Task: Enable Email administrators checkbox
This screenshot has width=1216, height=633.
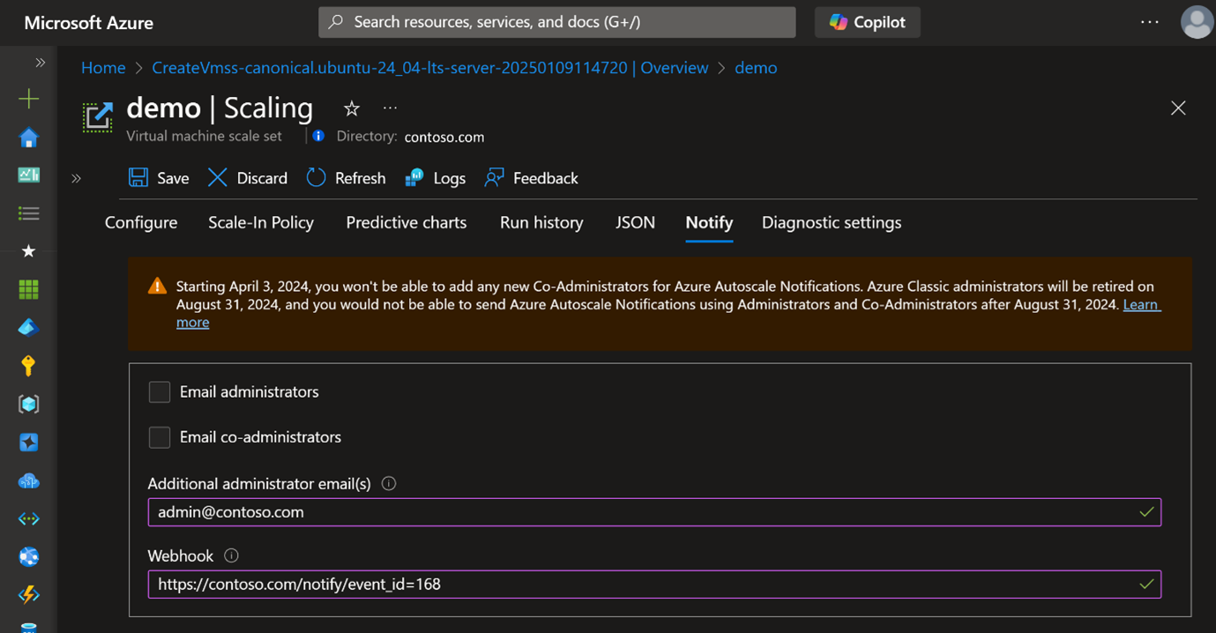Action: [160, 392]
